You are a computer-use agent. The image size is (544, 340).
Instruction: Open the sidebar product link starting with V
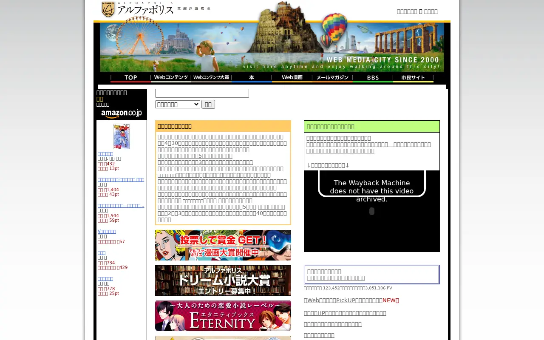107,232
